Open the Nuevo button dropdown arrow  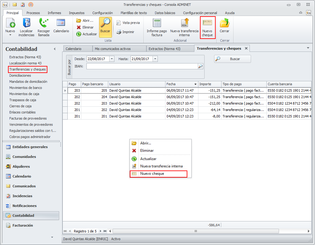point(10,35)
